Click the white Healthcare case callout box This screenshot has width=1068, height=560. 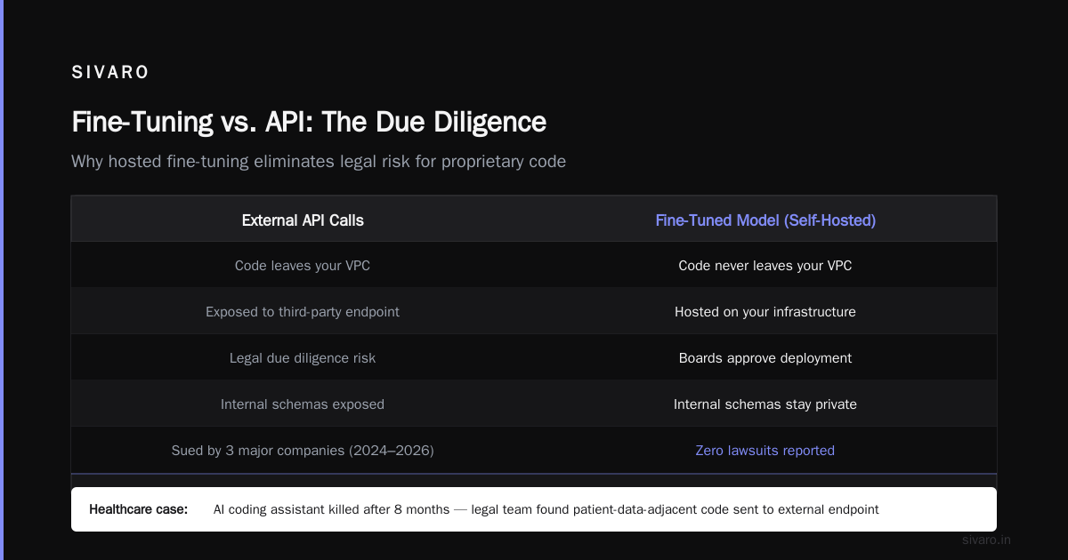click(534, 509)
